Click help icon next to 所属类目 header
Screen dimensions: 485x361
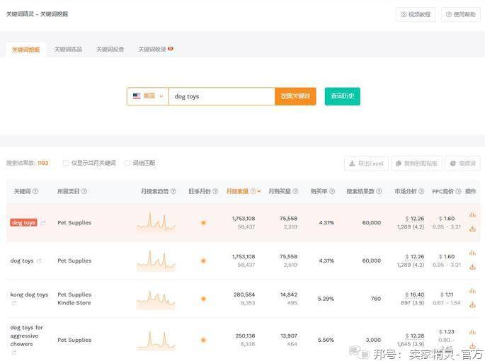pos(84,192)
